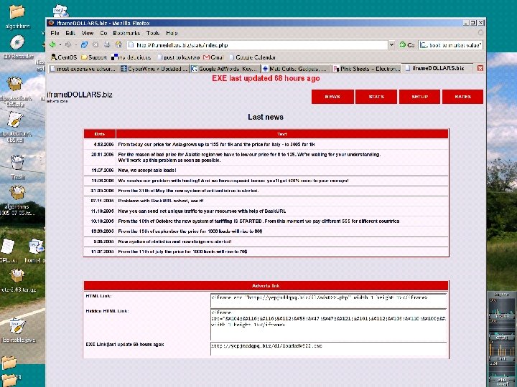The width and height of the screenshot is (517, 387).
Task: Click the green Go button
Action: [x=407, y=44]
